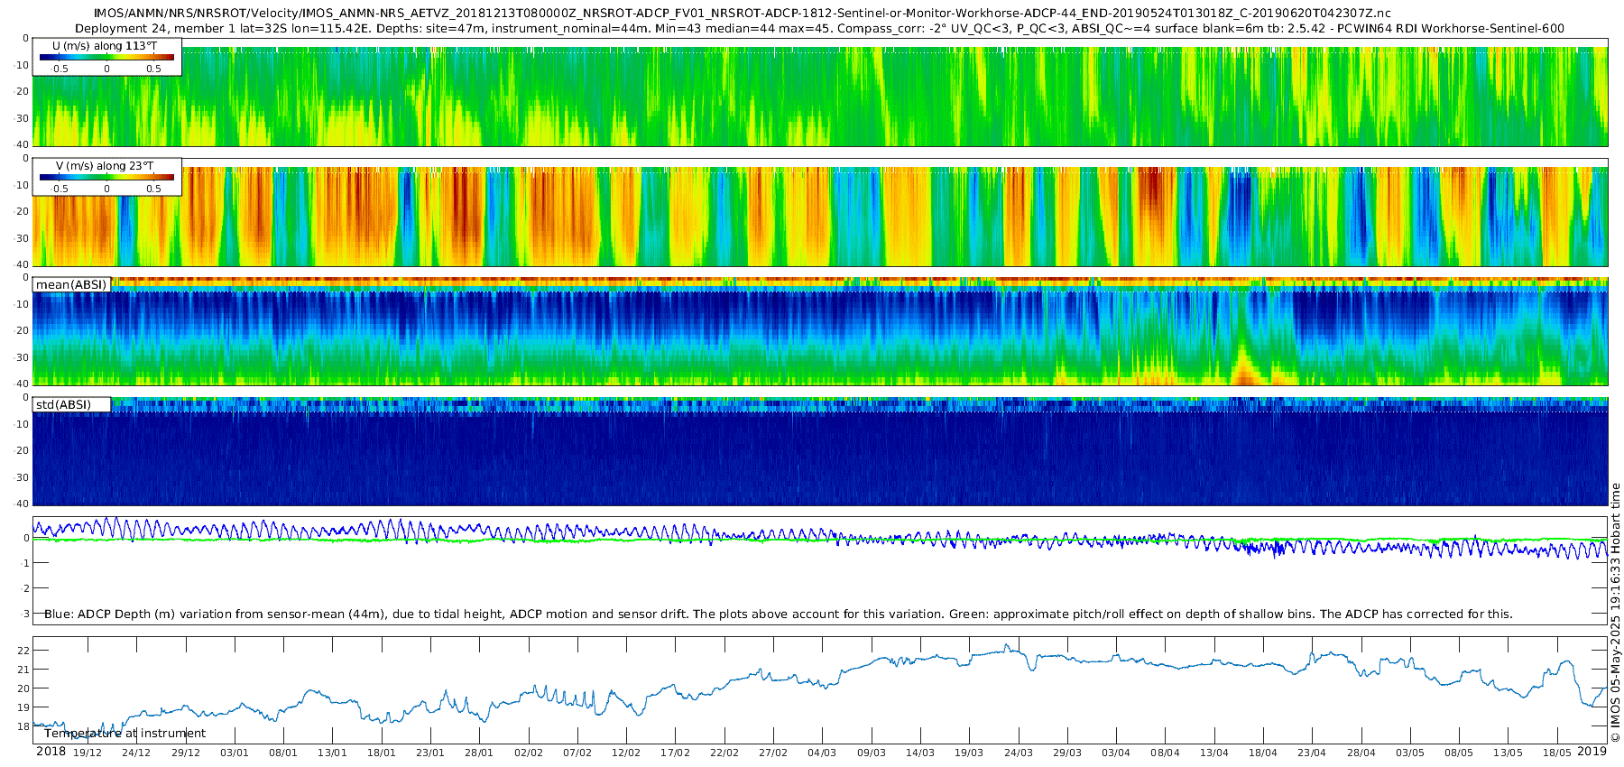Click the V velocity colorbar
This screenshot has width=1624, height=767.
click(106, 178)
